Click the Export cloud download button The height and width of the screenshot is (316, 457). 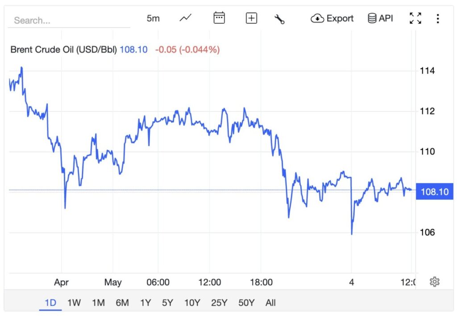332,18
